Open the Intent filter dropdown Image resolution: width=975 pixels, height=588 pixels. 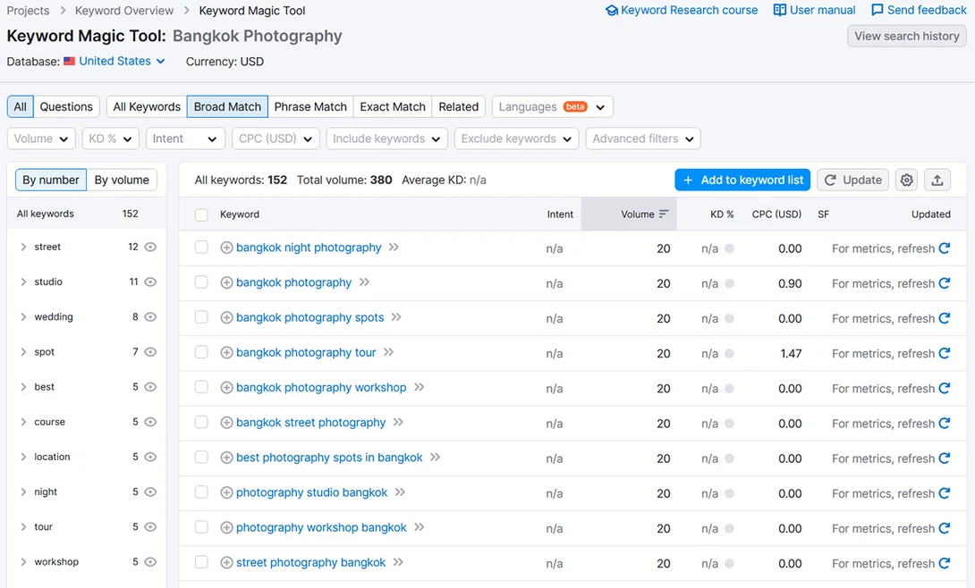click(x=184, y=139)
